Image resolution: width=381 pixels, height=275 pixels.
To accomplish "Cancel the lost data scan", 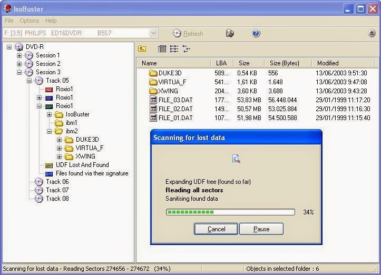I will point(216,229).
